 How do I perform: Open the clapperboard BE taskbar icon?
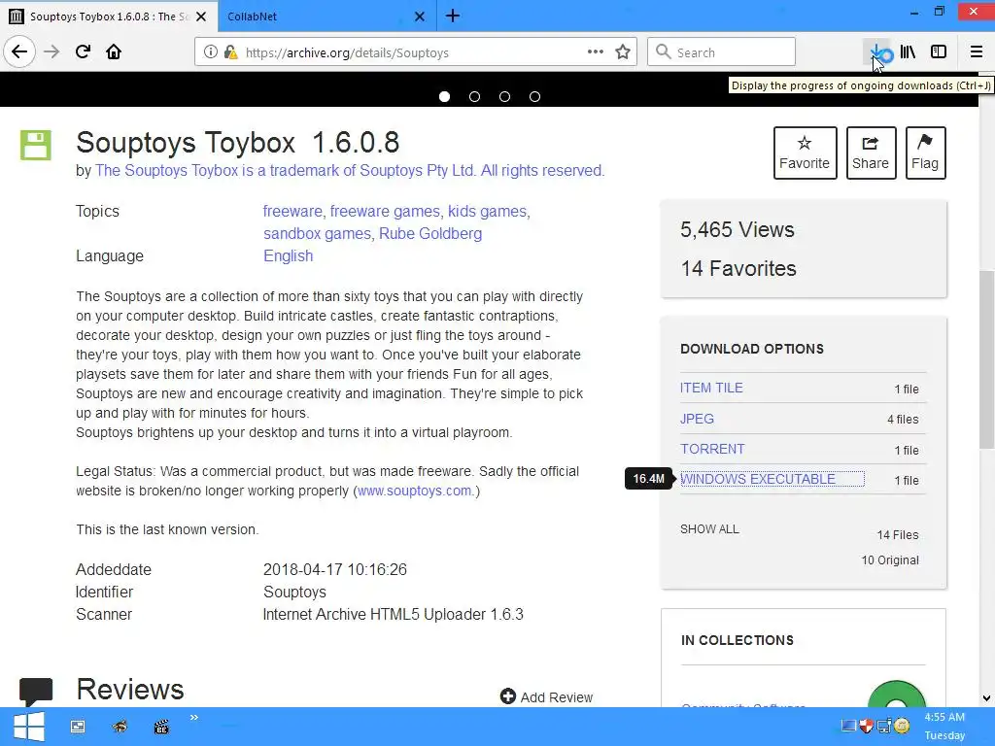(x=162, y=727)
